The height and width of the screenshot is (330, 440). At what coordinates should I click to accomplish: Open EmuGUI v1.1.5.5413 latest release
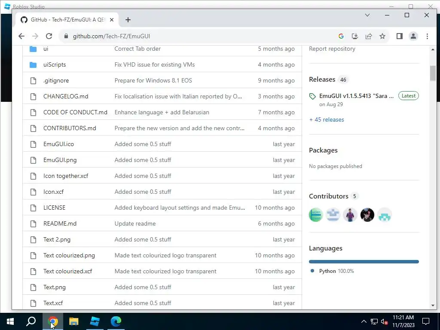[356, 96]
